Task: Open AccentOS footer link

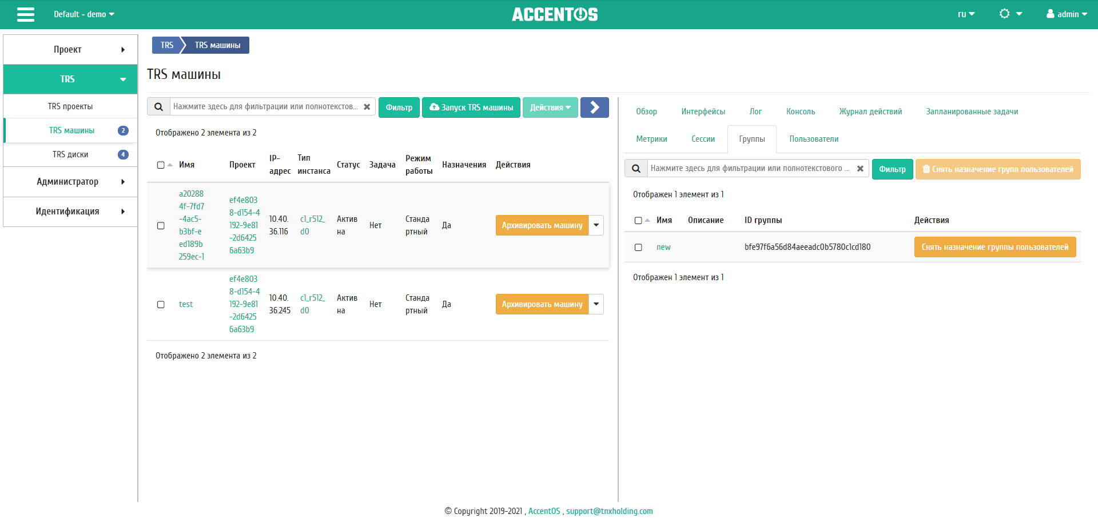Action: click(544, 511)
